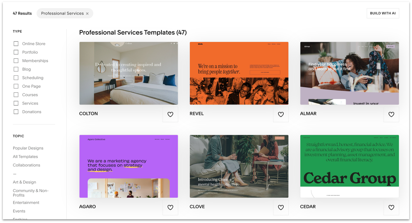Screen dimensions: 412x223
Task: Favorite the CEDAR template
Action: point(391,207)
